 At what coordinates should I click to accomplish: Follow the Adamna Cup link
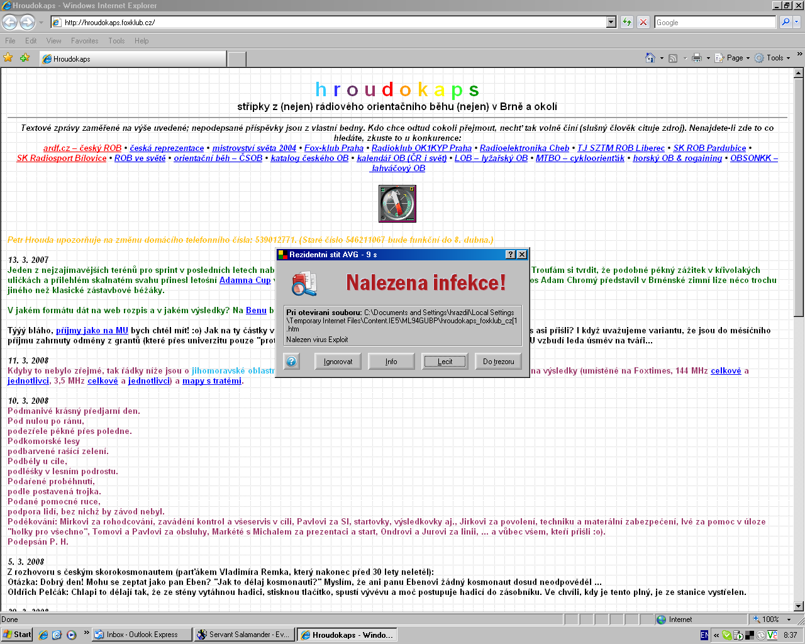(x=245, y=280)
